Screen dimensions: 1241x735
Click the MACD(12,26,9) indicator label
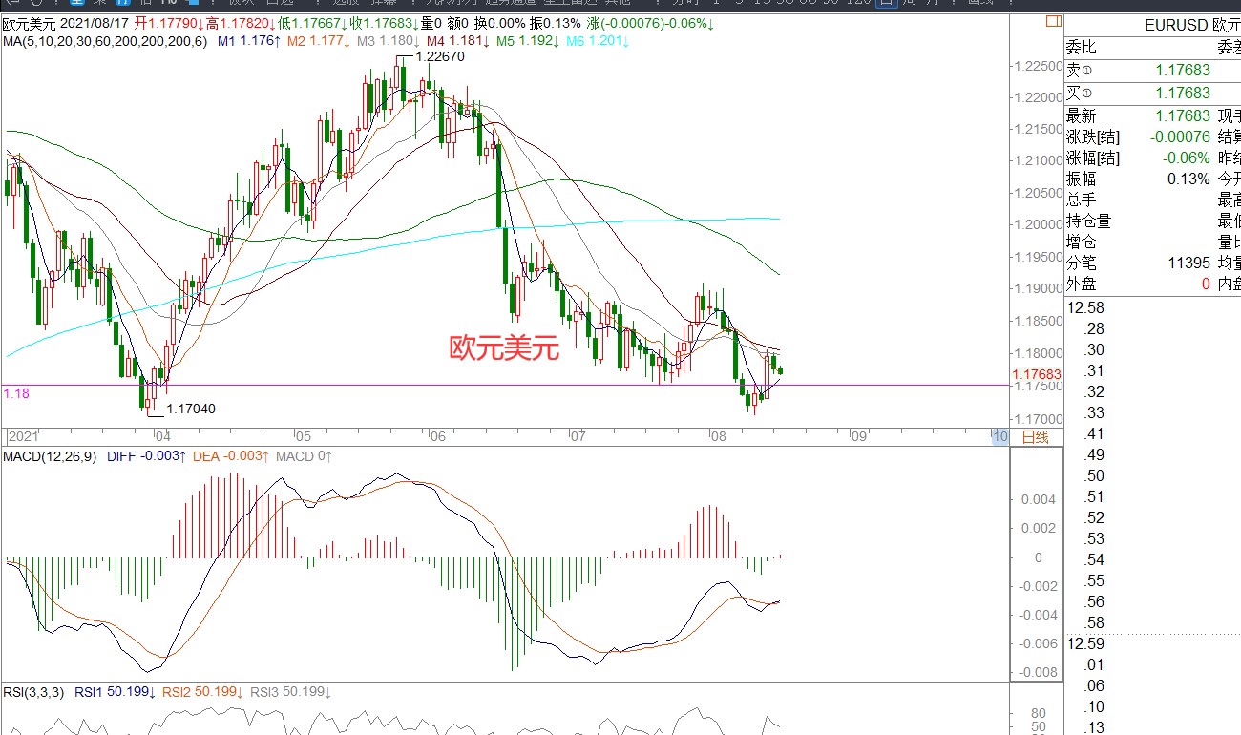click(x=50, y=457)
